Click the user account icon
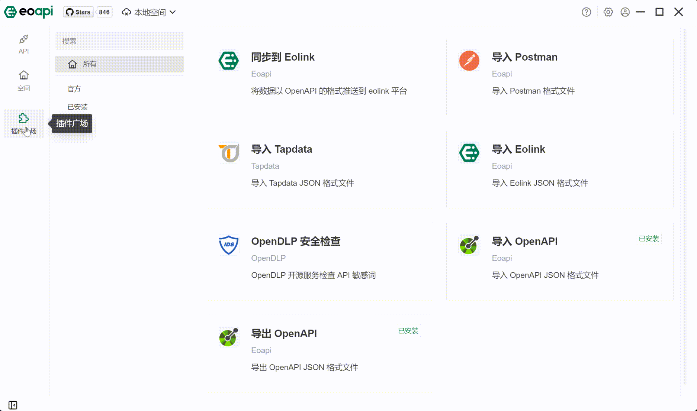 coord(625,12)
